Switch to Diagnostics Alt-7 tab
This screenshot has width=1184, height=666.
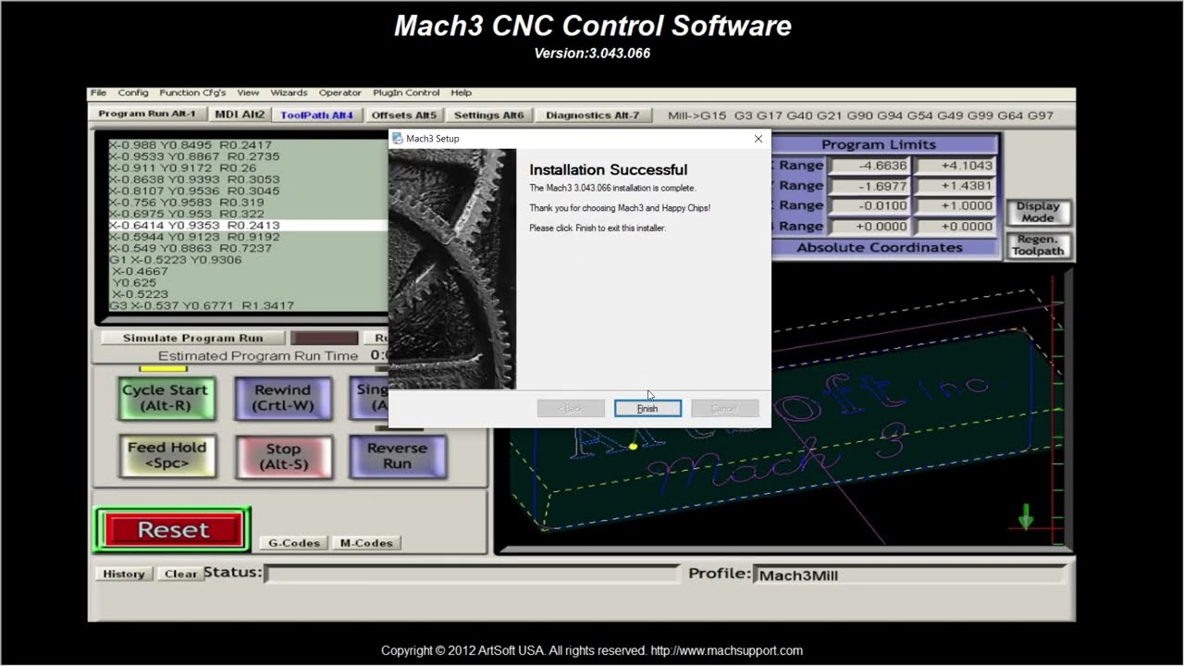coord(592,115)
